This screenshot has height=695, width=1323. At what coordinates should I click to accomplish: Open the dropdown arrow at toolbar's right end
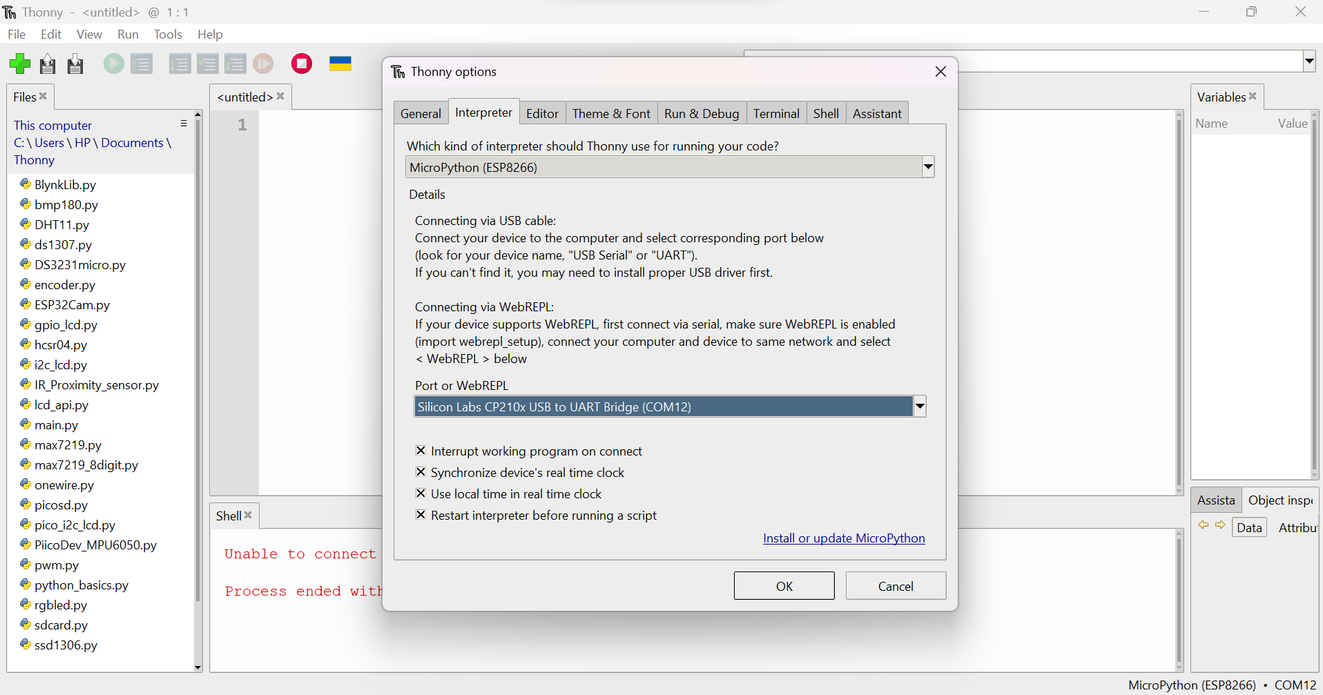click(x=1309, y=61)
